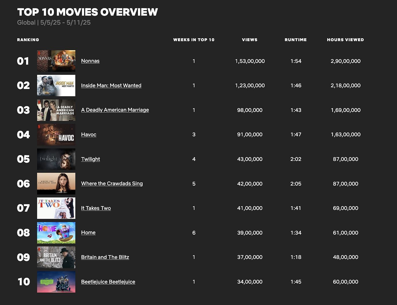Open the Beetlejuice Beetlejuice link

[108, 282]
